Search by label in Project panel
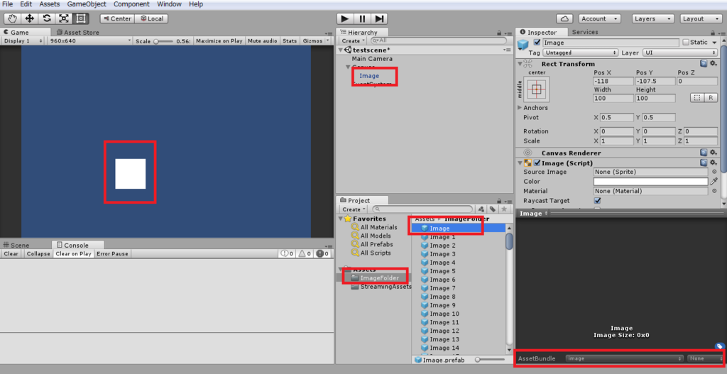727x374 pixels. (493, 209)
